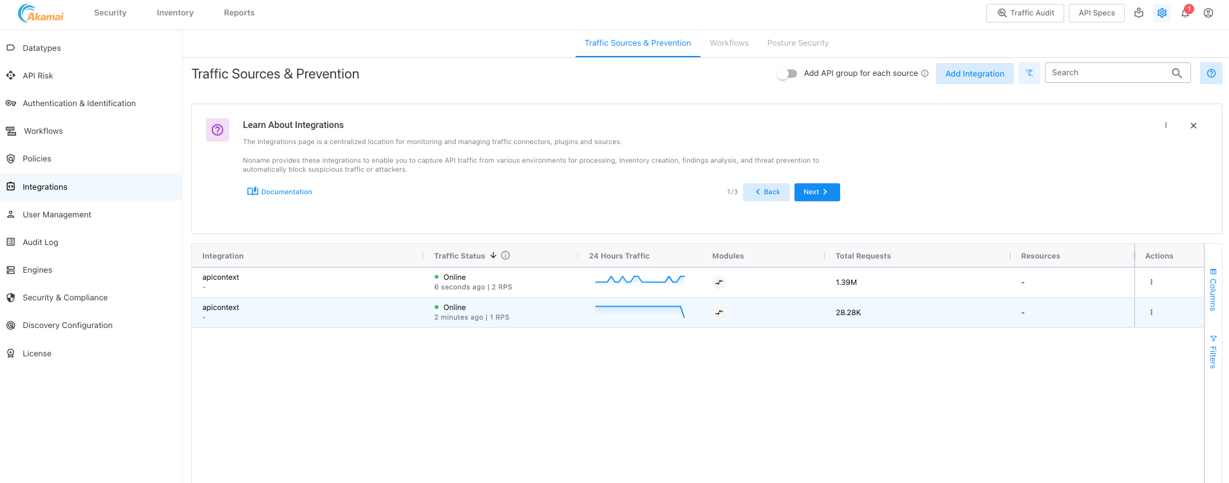Image resolution: width=1229 pixels, height=483 pixels.
Task: Click traffic sparkline of the 28.28K row
Action: point(639,311)
